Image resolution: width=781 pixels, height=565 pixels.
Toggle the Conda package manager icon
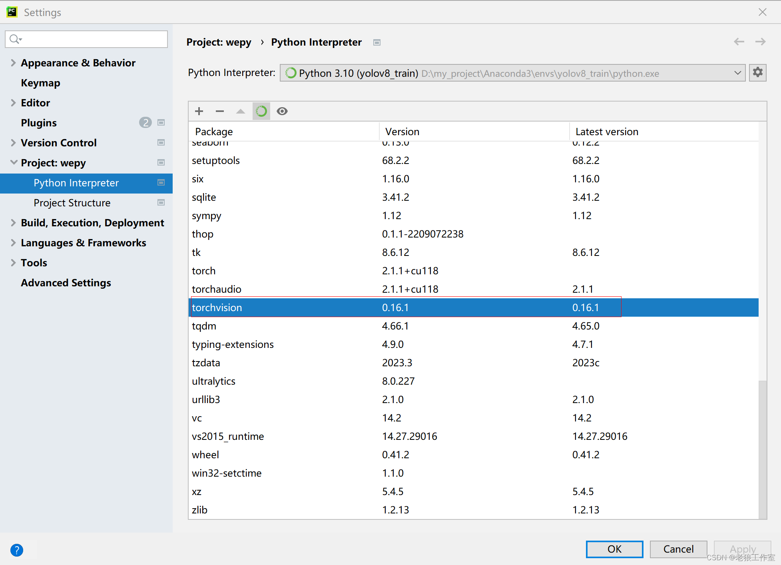click(x=261, y=111)
